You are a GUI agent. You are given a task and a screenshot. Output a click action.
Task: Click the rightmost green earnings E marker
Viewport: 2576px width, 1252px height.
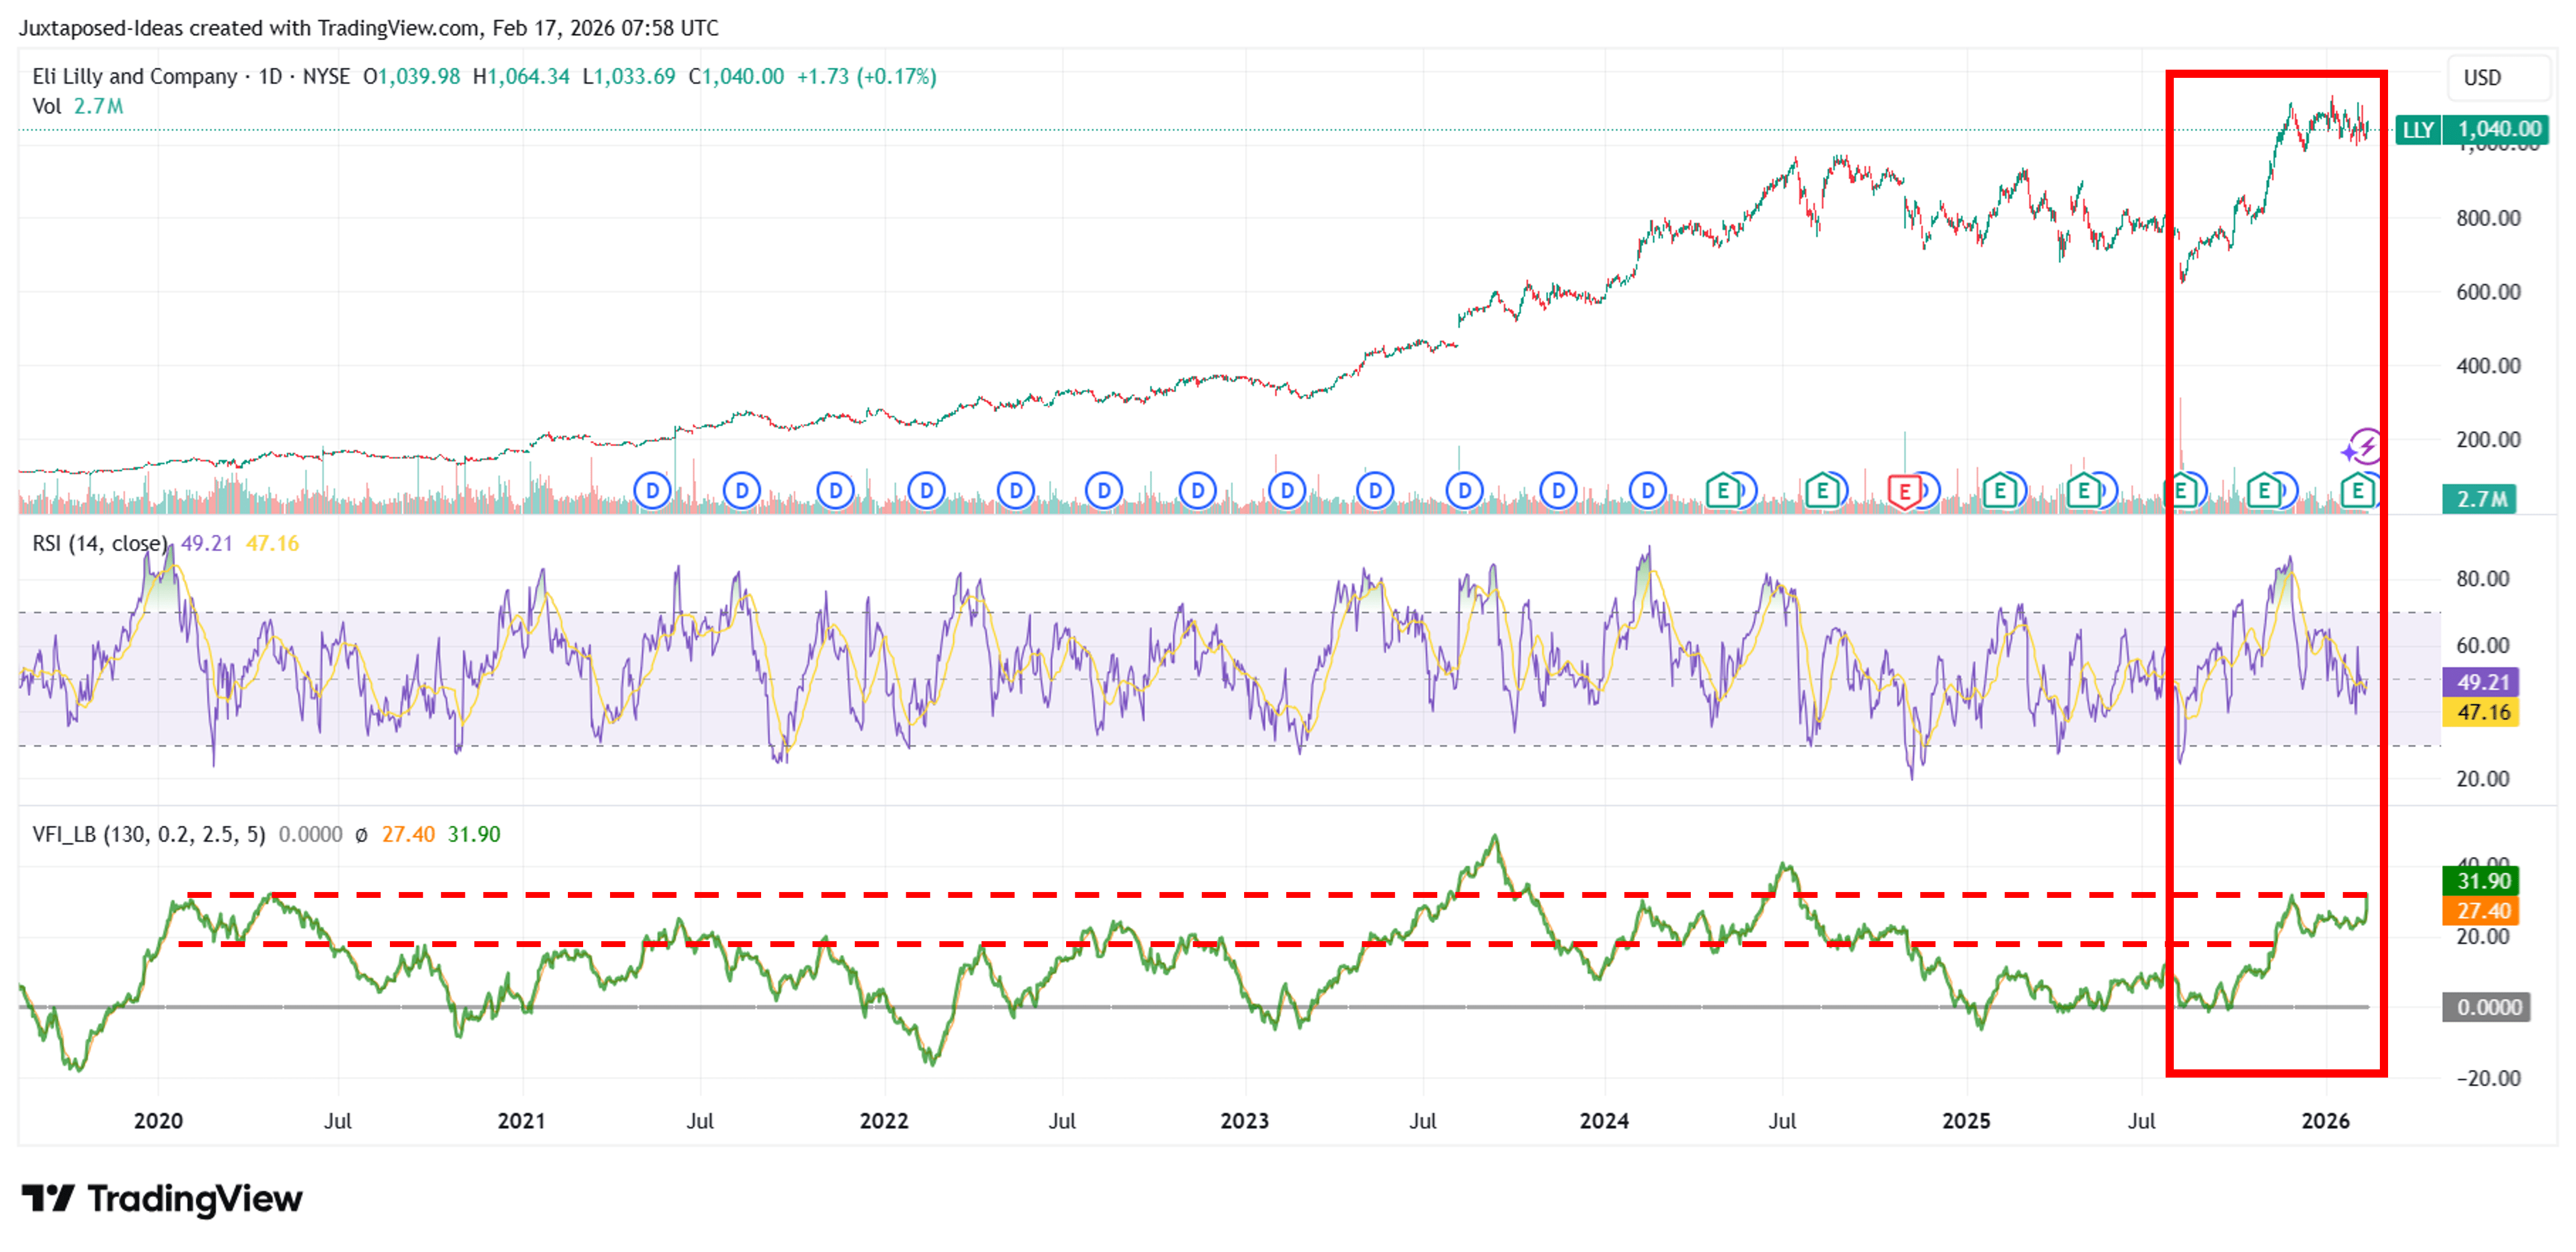tap(2357, 491)
